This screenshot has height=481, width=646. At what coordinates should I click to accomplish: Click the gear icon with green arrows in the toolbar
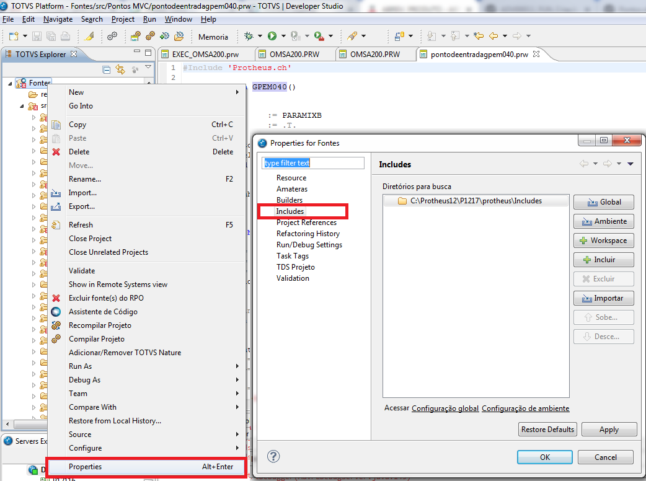(164, 36)
